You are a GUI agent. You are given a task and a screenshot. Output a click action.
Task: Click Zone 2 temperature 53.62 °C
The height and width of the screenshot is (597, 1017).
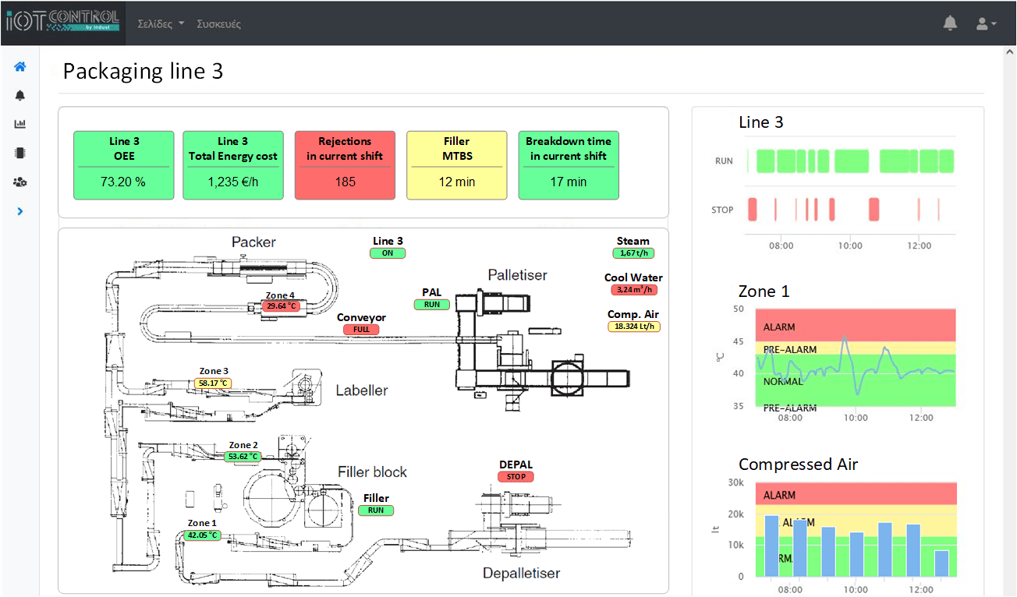pos(243,457)
